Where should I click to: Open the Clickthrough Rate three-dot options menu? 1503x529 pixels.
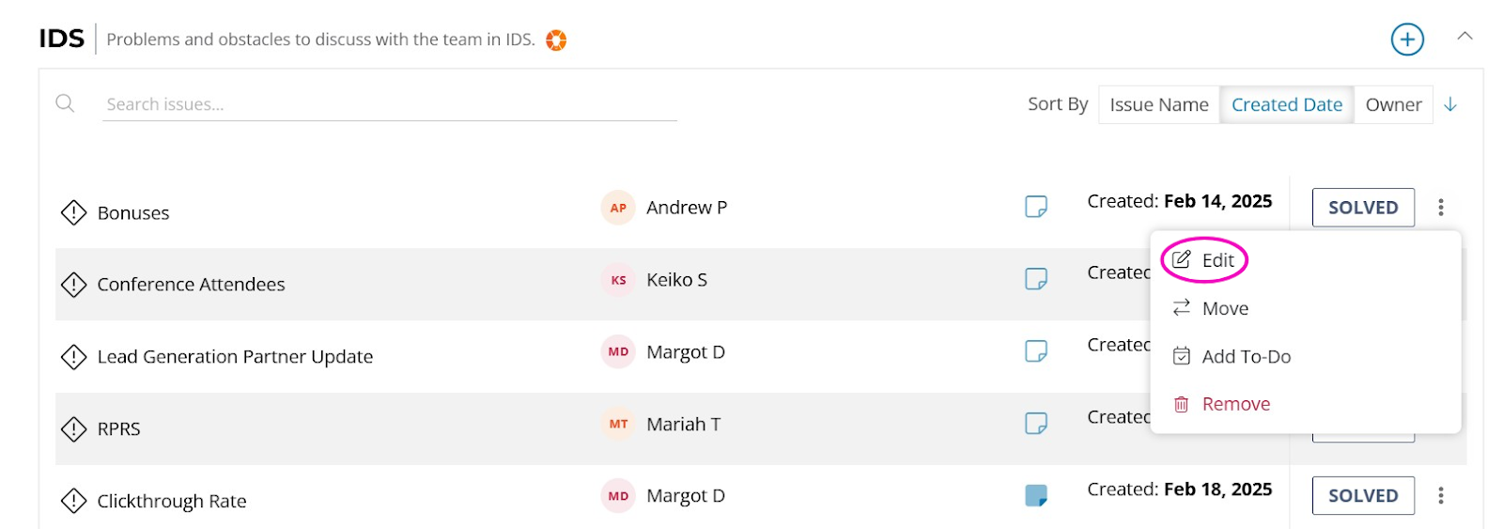pyautogui.click(x=1441, y=495)
